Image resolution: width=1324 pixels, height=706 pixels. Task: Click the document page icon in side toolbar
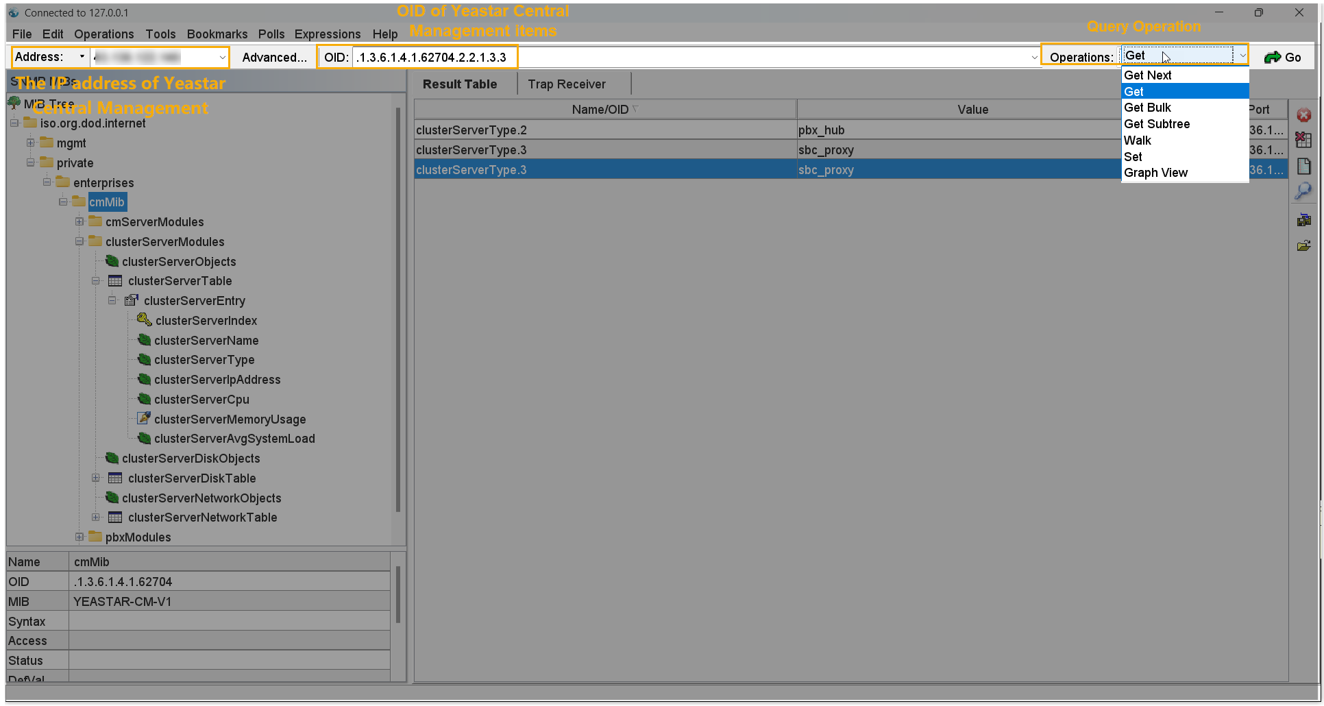click(1303, 166)
